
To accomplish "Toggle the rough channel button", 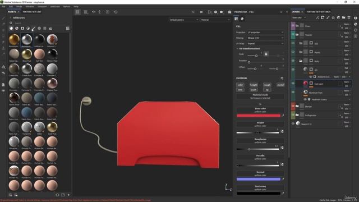I will click(x=267, y=85).
